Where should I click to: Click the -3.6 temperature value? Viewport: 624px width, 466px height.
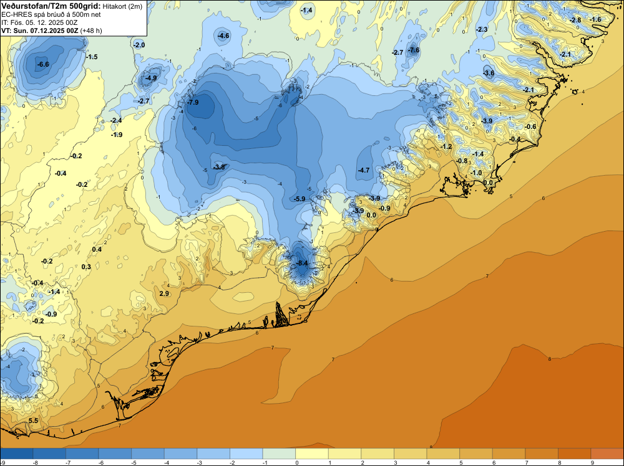coord(489,73)
